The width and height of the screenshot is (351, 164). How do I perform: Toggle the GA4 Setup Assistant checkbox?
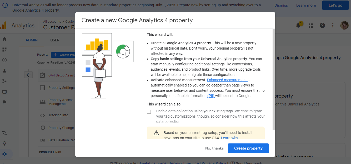point(43,75)
